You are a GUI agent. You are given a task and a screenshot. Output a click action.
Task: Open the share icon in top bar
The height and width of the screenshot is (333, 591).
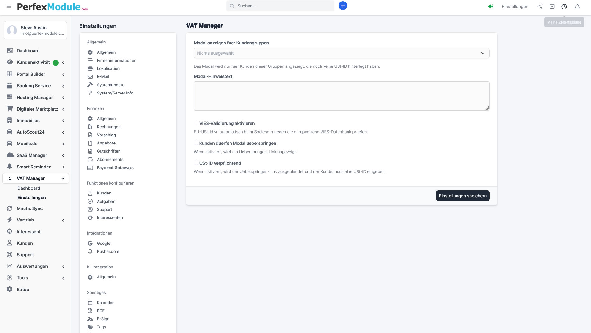[540, 7]
